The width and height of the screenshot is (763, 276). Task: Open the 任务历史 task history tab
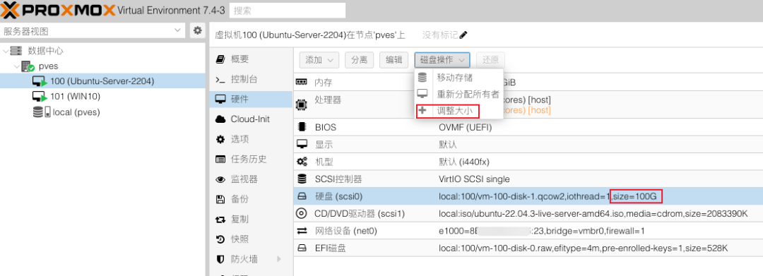tap(251, 159)
